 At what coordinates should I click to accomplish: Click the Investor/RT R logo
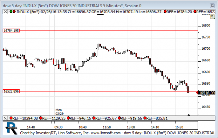[x=12, y=128]
